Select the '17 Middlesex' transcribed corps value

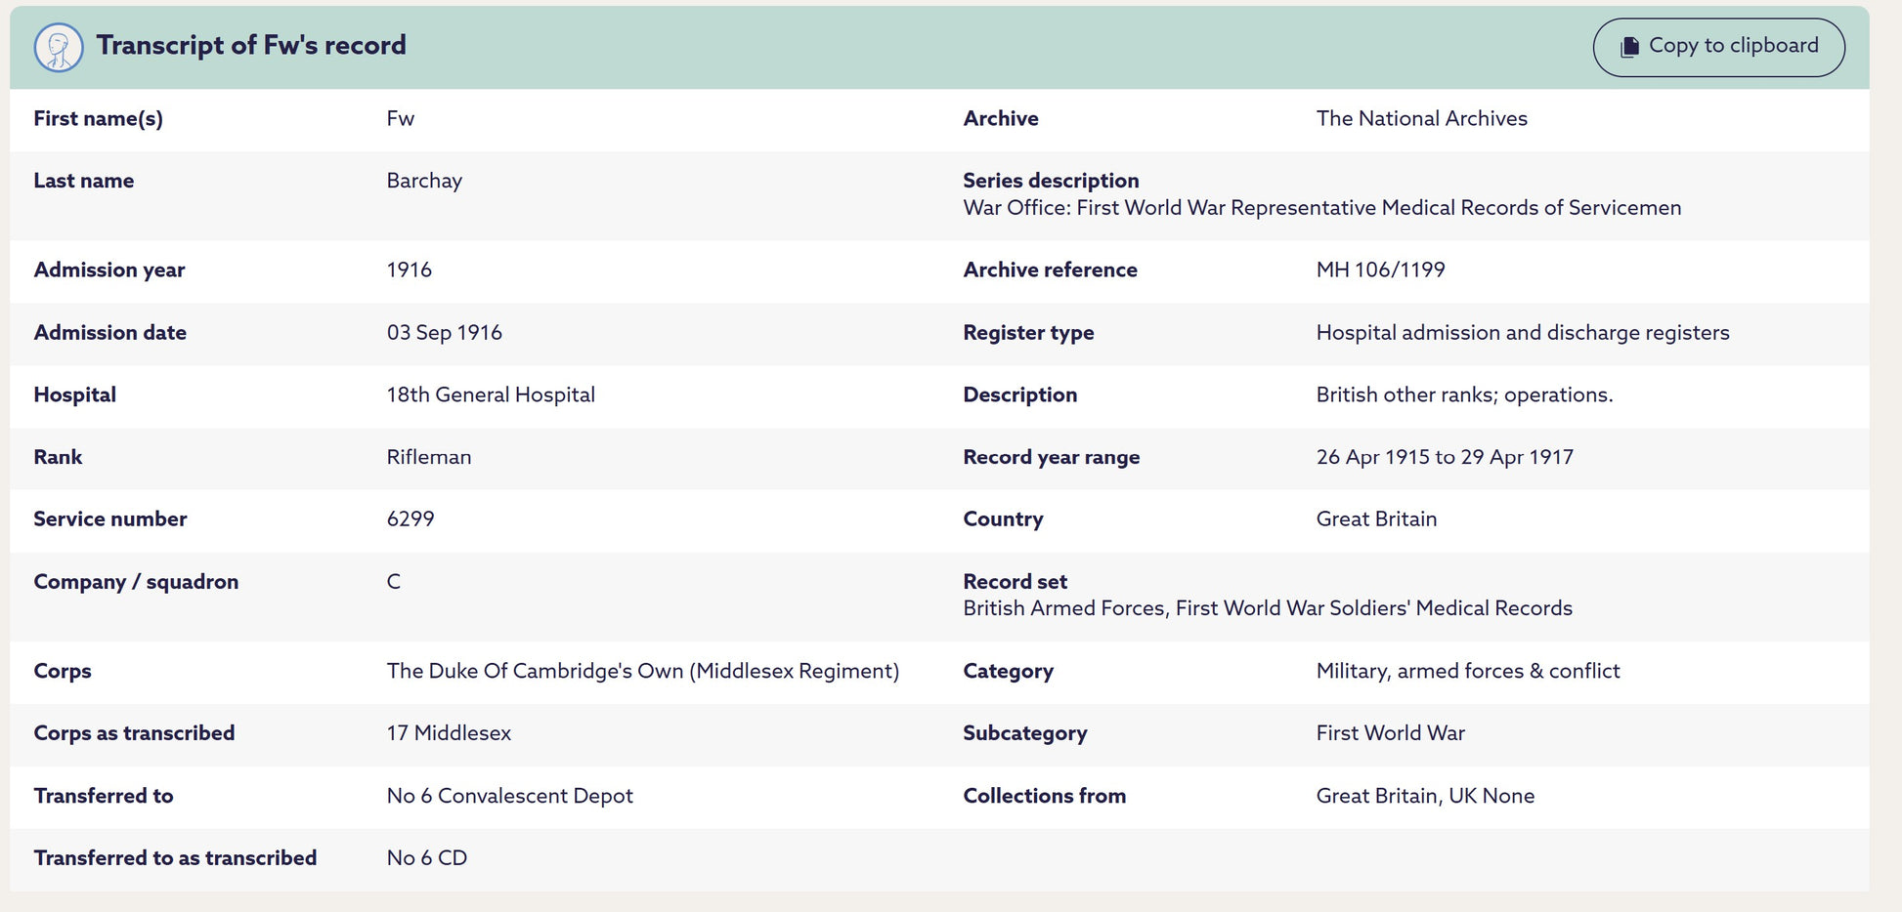(x=449, y=733)
